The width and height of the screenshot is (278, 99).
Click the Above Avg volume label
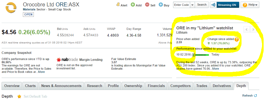click(x=165, y=43)
